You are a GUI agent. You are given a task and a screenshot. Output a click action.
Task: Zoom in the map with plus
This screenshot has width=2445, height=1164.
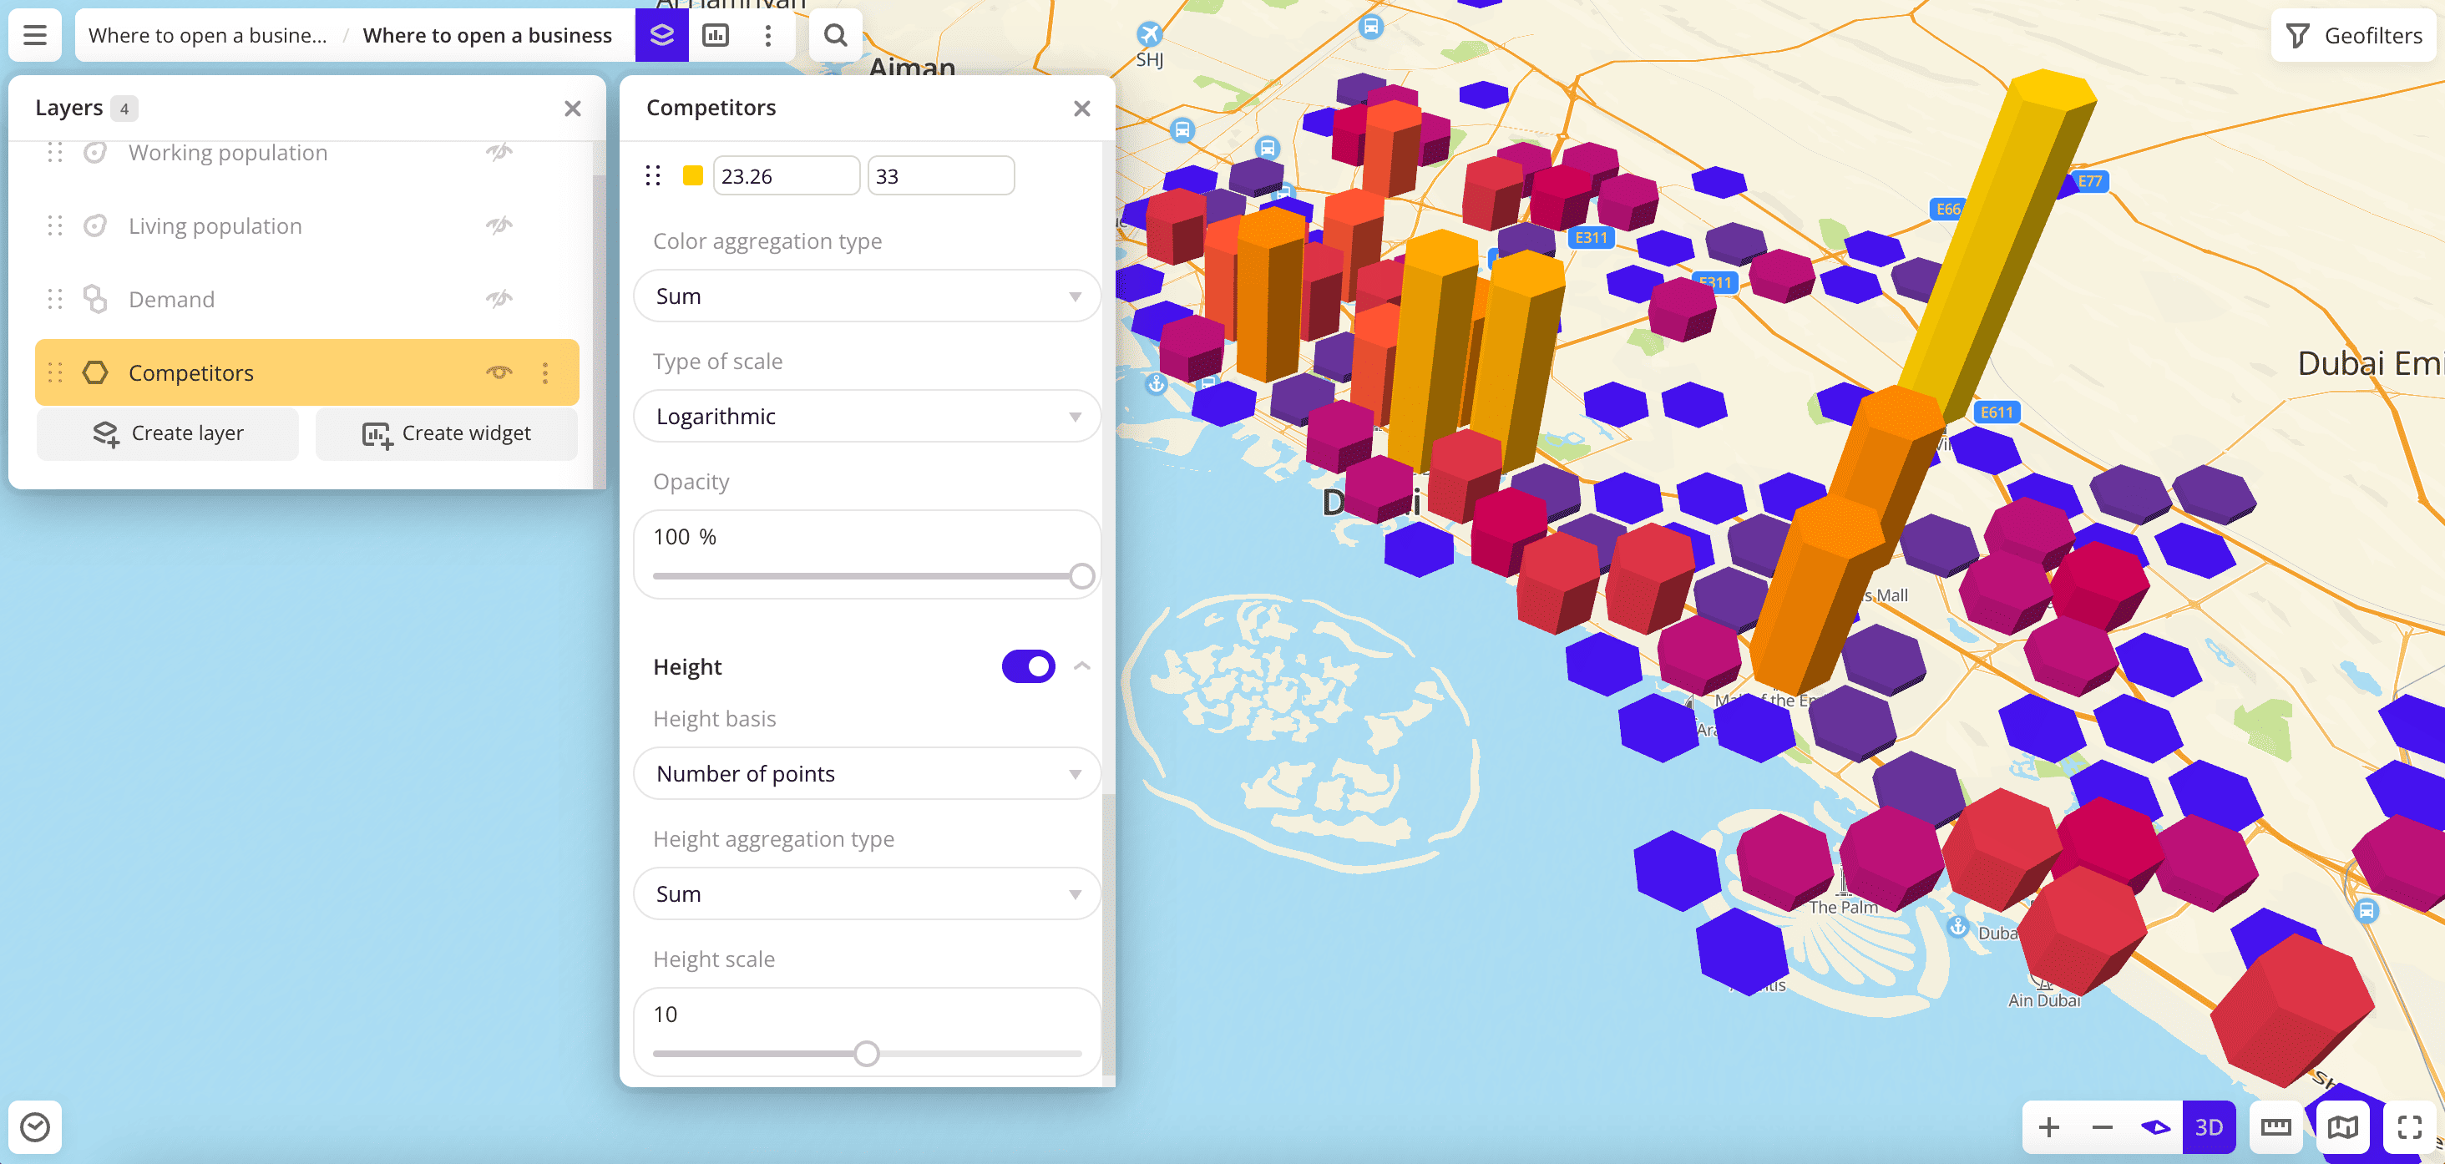[2048, 1127]
